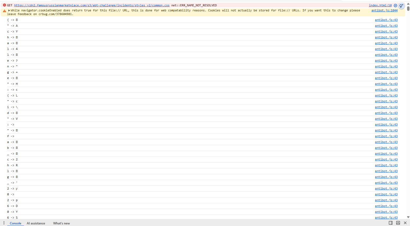410x226 pixels.
Task: Select the '2 -> p' log text
Action: coord(12,200)
